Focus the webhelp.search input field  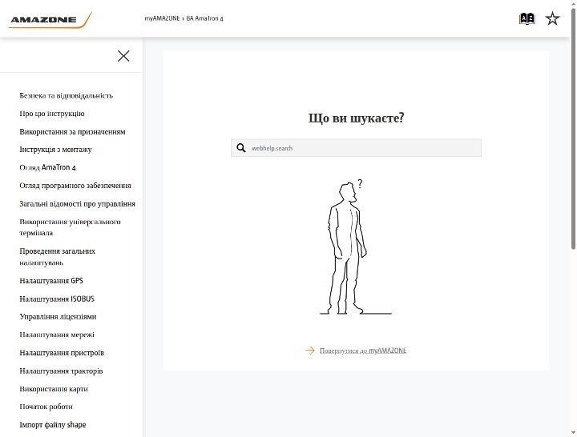pos(356,148)
